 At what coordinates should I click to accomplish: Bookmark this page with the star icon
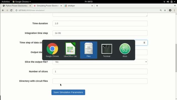165,10
